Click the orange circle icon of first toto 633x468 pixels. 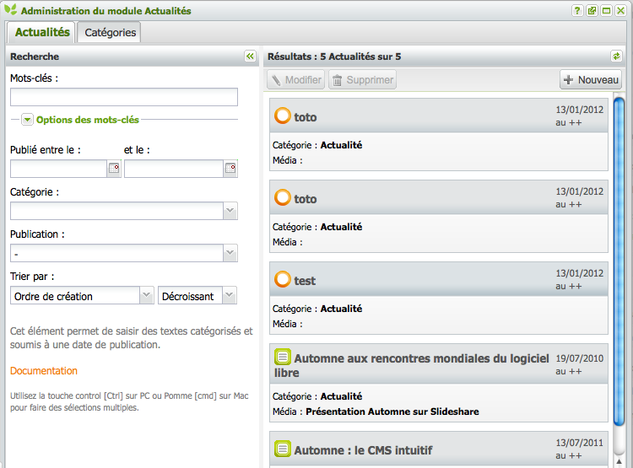point(283,116)
